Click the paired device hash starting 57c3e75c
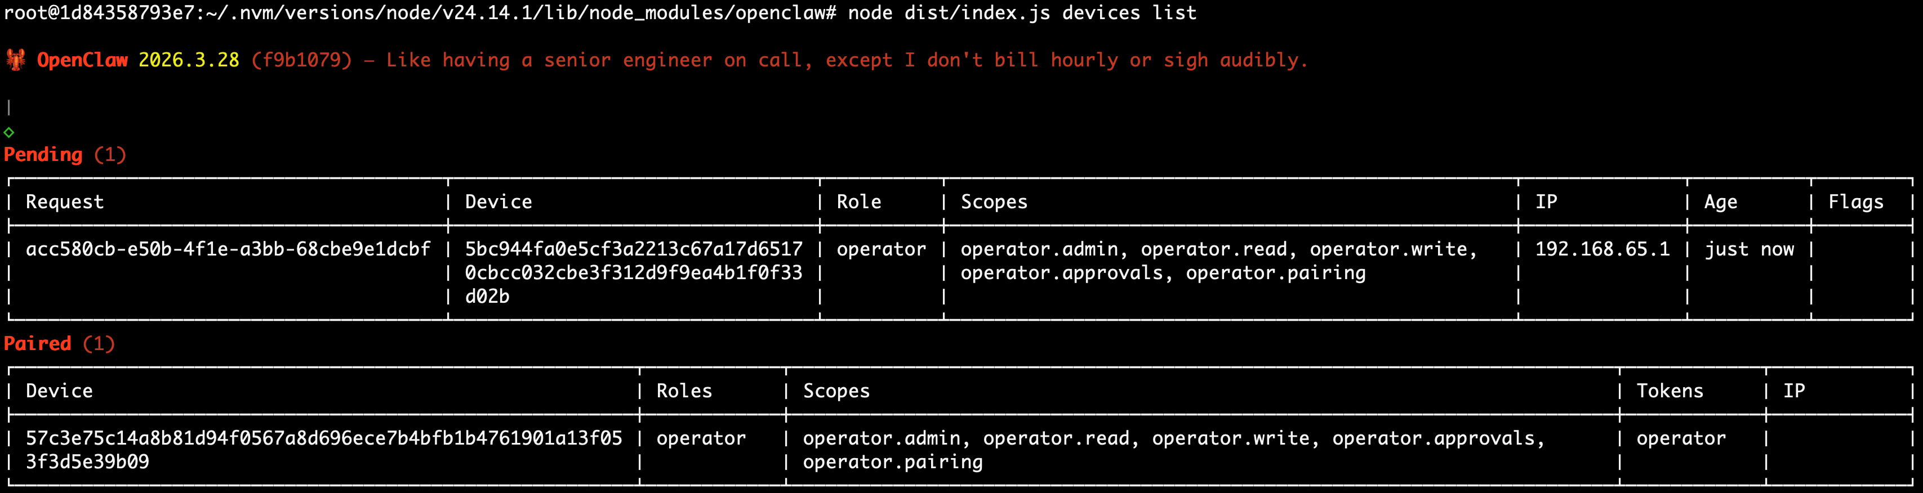The image size is (1923, 493). [323, 438]
